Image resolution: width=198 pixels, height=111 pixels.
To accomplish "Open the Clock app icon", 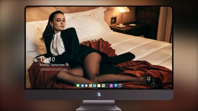I will tap(86, 85).
